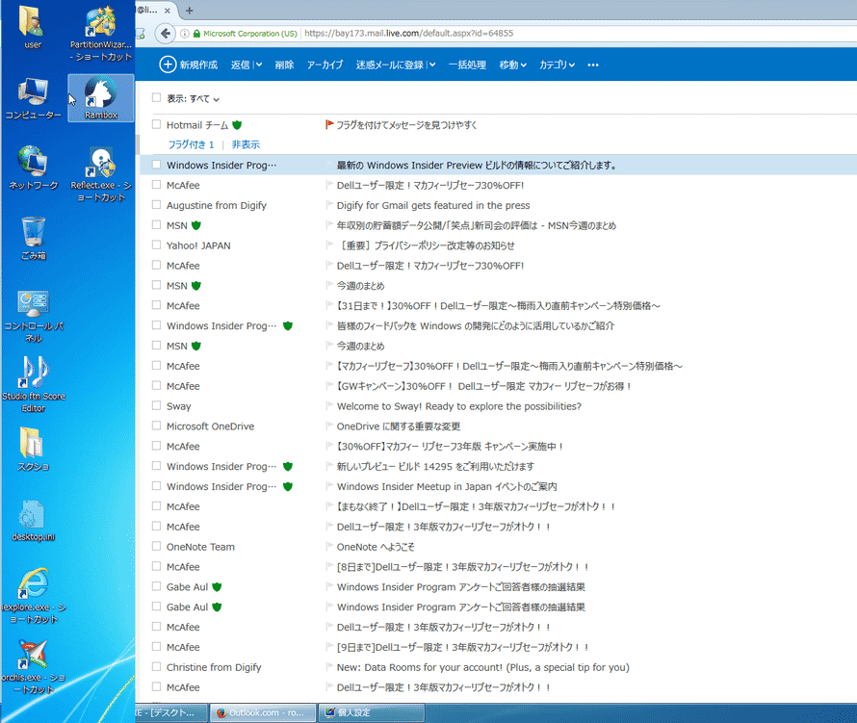Image resolution: width=857 pixels, height=723 pixels.
Task: Select the Studio ftn Score Editor icon
Action: coord(34,383)
